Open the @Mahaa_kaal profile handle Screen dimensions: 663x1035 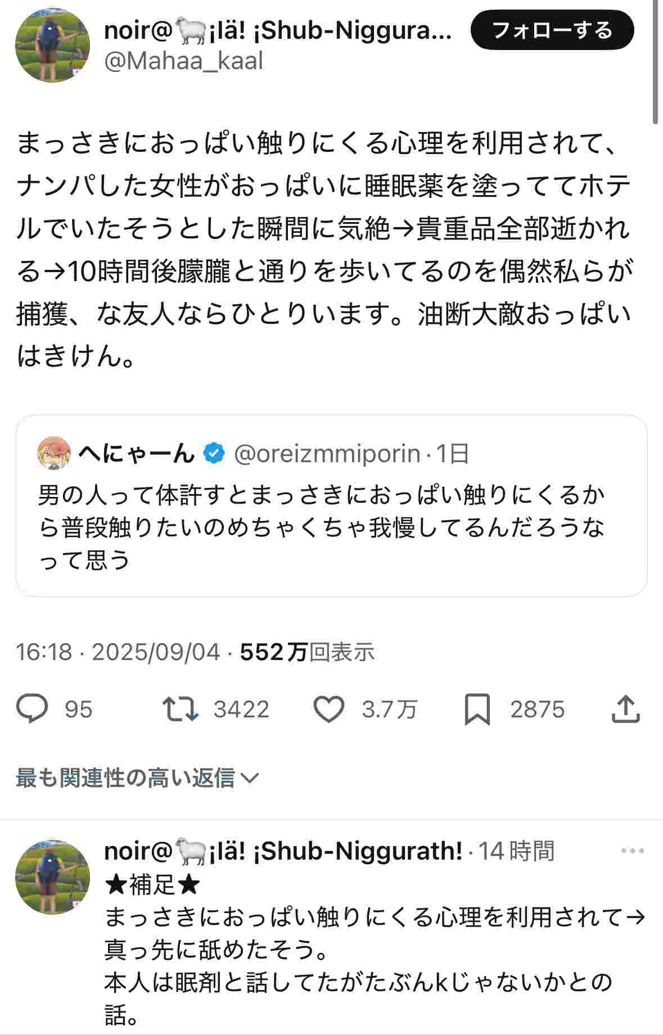coord(183,61)
